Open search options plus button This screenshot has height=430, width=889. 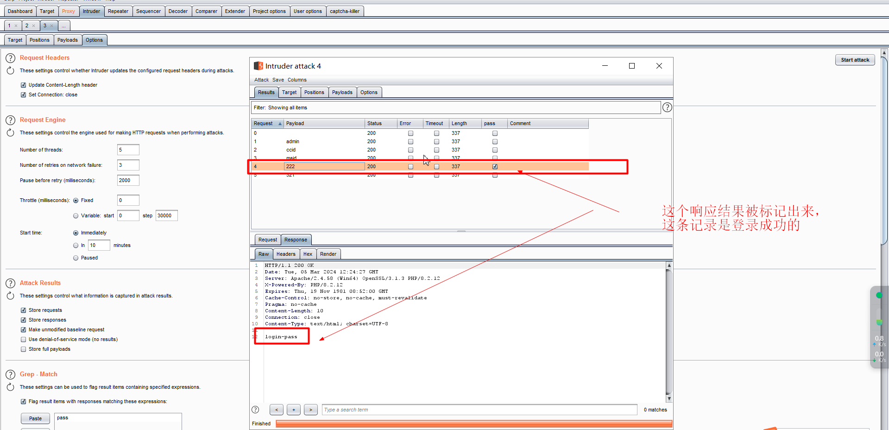coord(294,410)
